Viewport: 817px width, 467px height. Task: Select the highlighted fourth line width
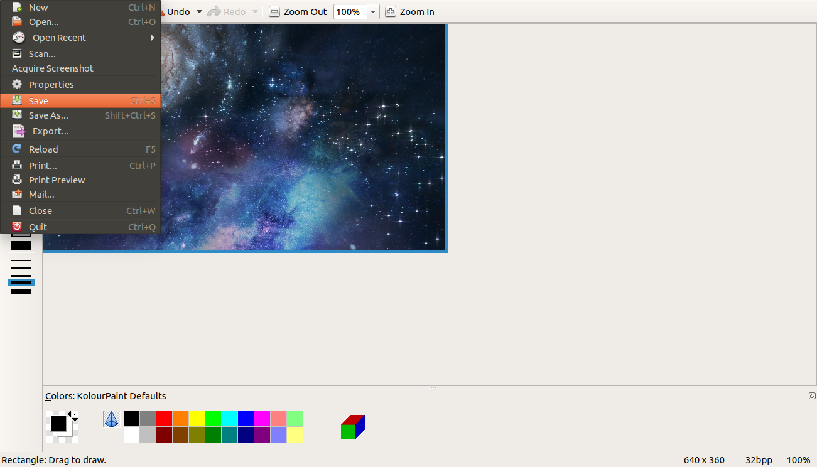21,283
